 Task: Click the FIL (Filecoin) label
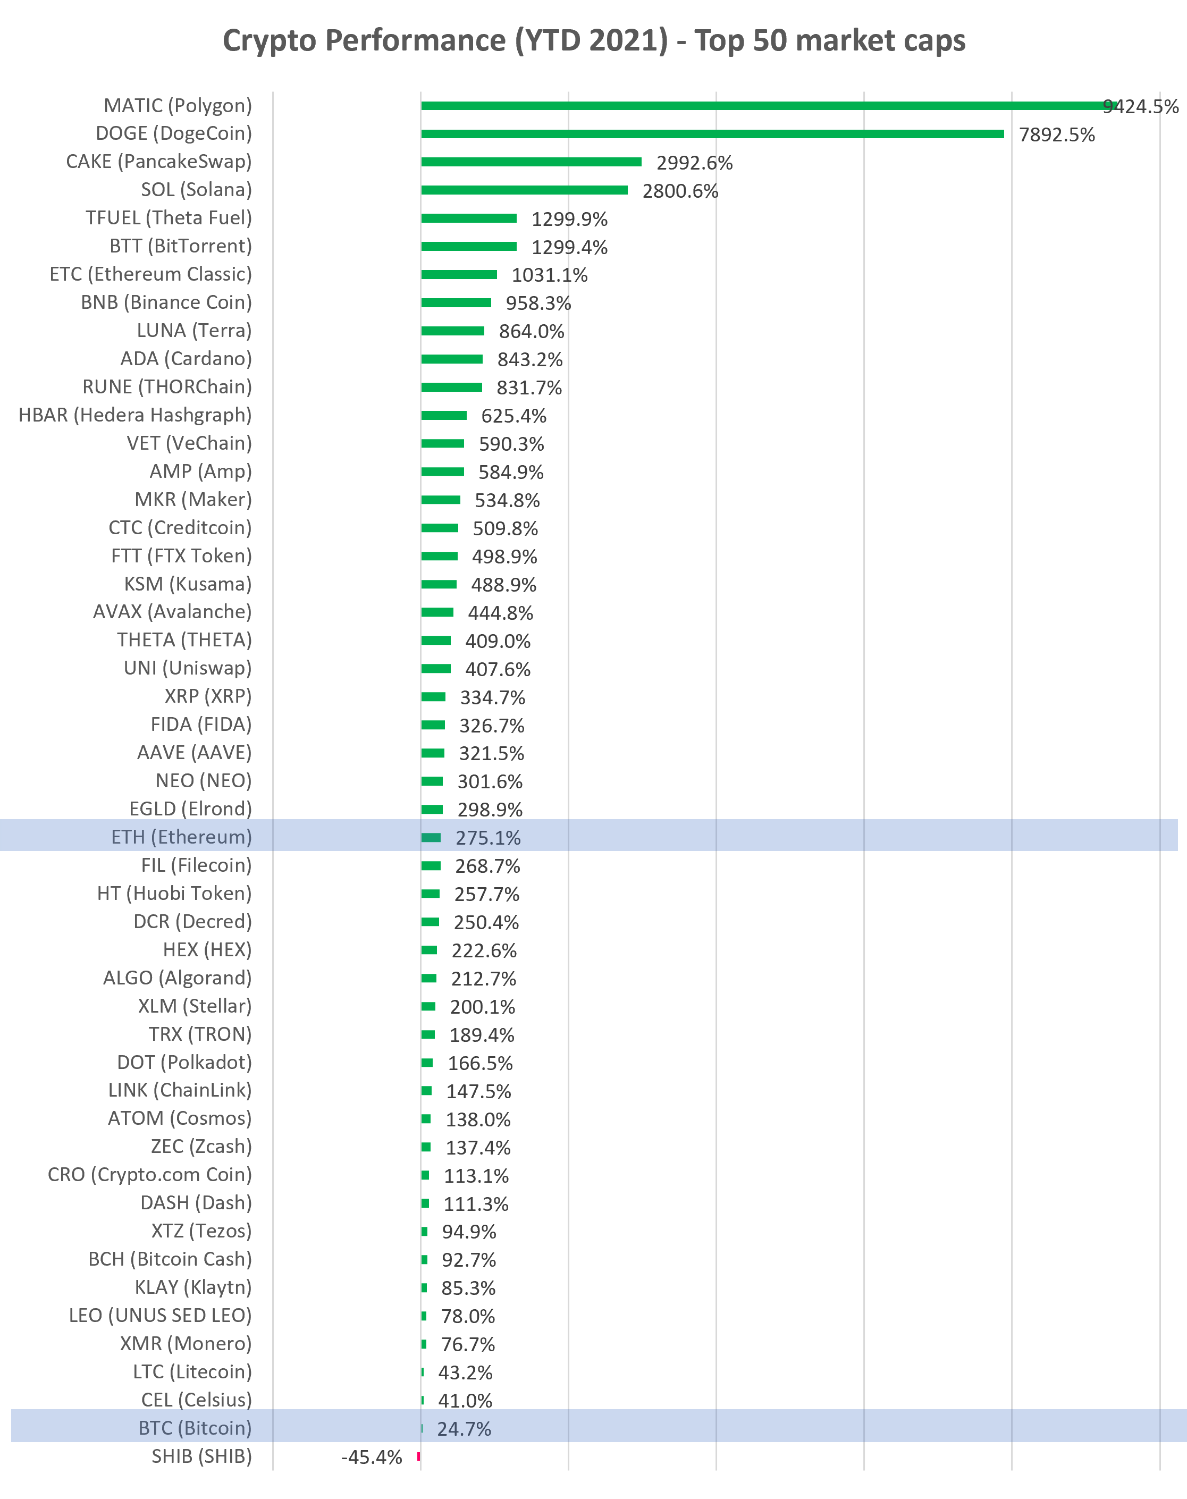tap(197, 865)
